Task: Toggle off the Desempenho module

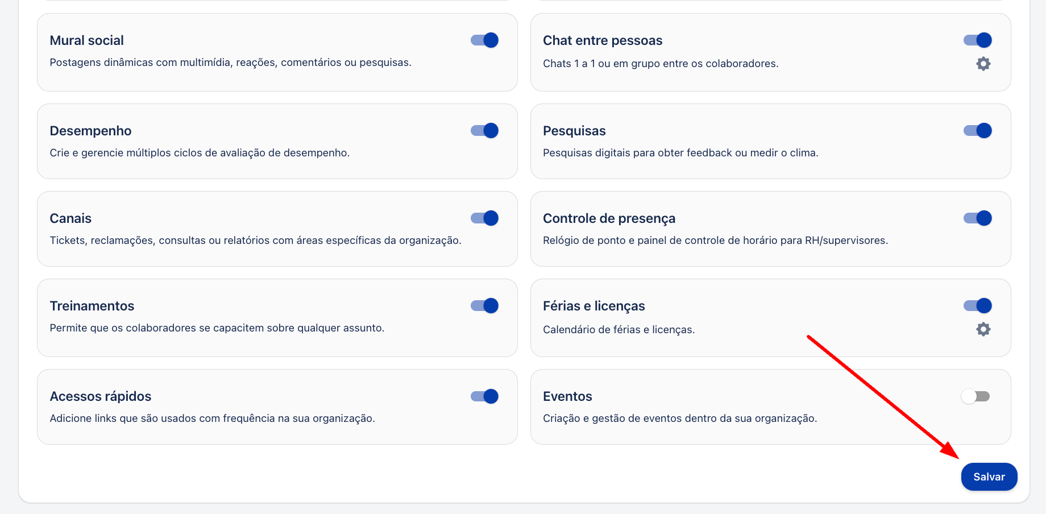Action: click(484, 131)
